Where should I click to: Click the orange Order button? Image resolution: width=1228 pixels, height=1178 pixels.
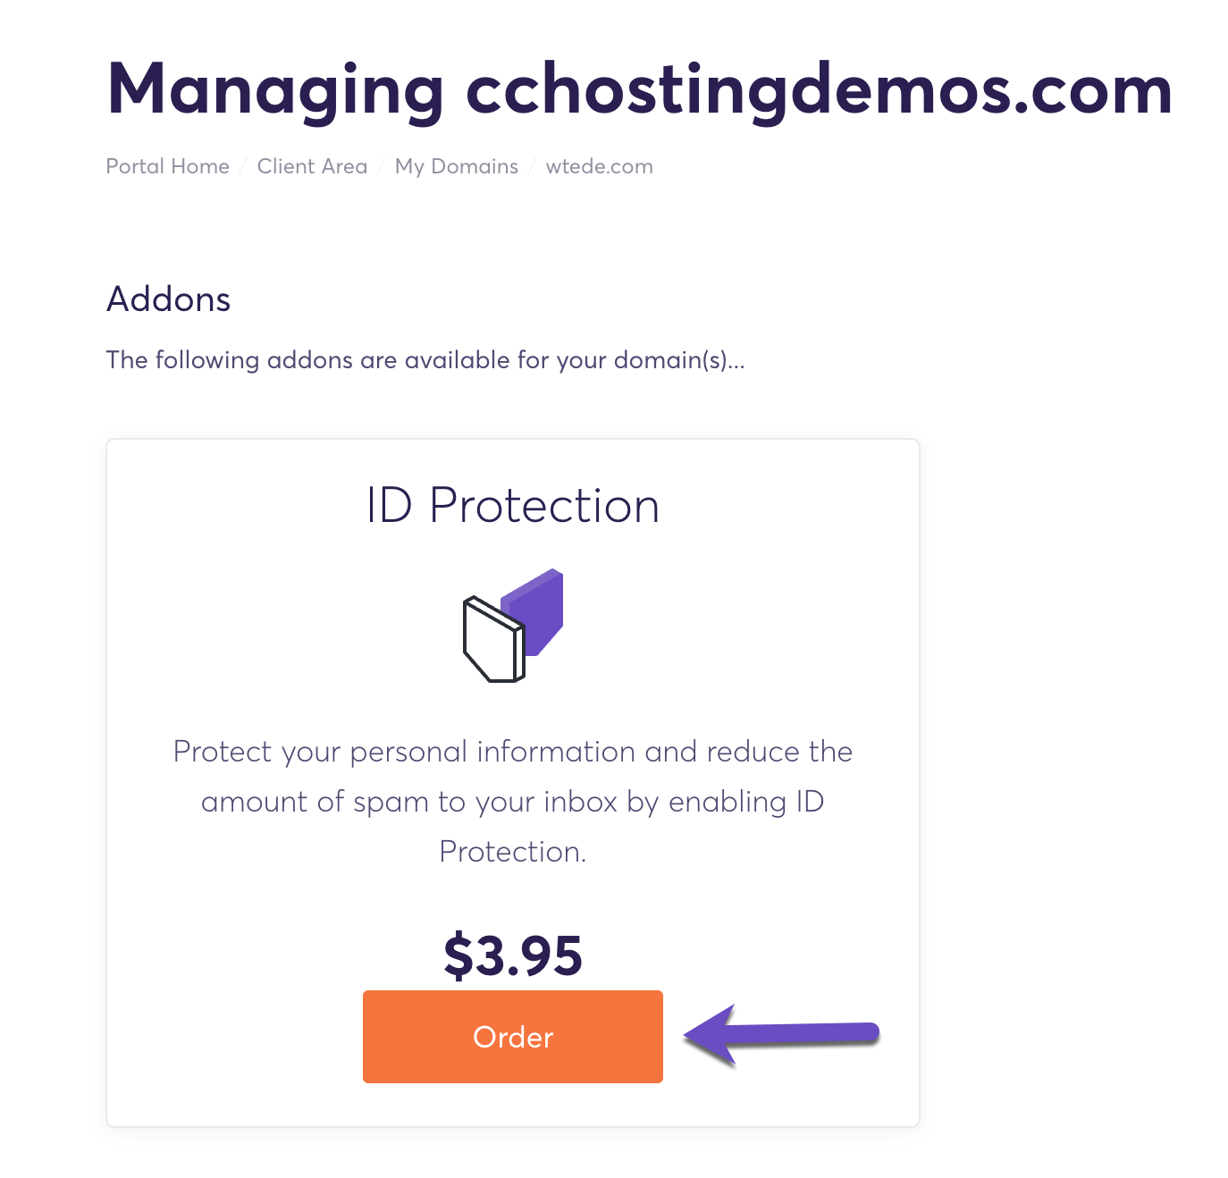tap(512, 1036)
